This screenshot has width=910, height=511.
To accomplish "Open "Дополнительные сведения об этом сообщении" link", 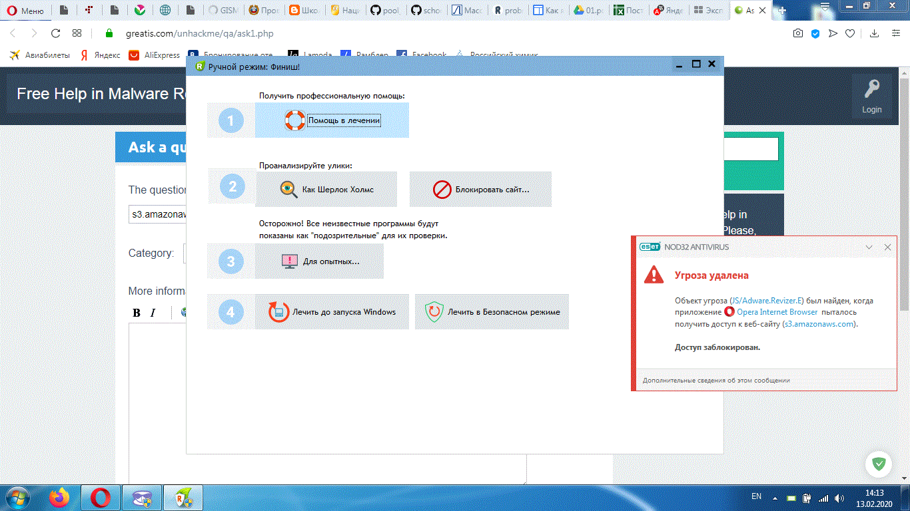I will coord(716,381).
